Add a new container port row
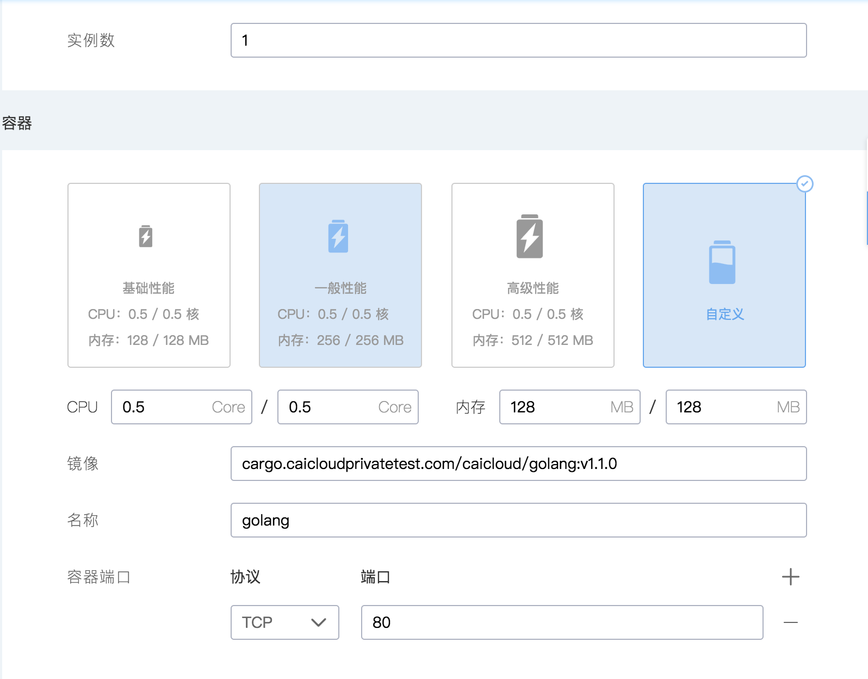Screen dimensions: 868x679 click(790, 577)
